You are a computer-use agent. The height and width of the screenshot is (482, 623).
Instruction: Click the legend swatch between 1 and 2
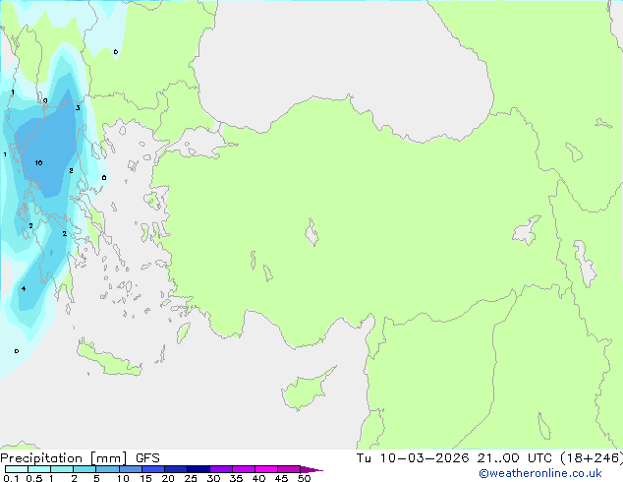point(62,469)
